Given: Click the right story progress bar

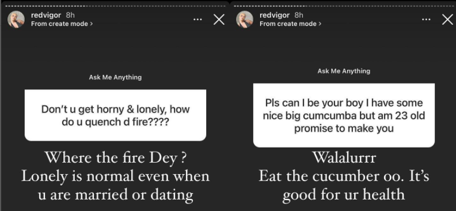Looking at the screenshot, I should coord(343,5).
